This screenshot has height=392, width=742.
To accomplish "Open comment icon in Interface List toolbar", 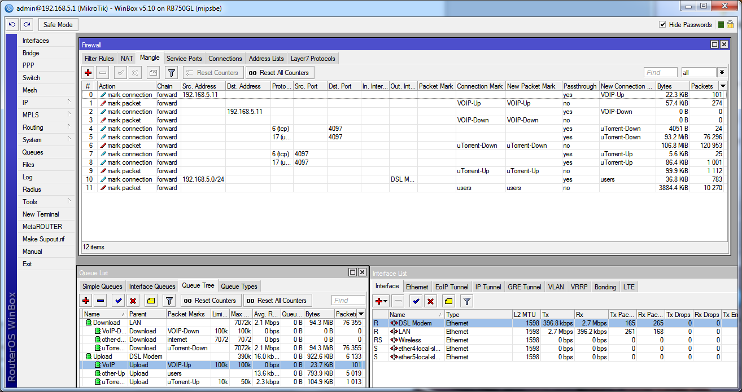I will coord(448,301).
